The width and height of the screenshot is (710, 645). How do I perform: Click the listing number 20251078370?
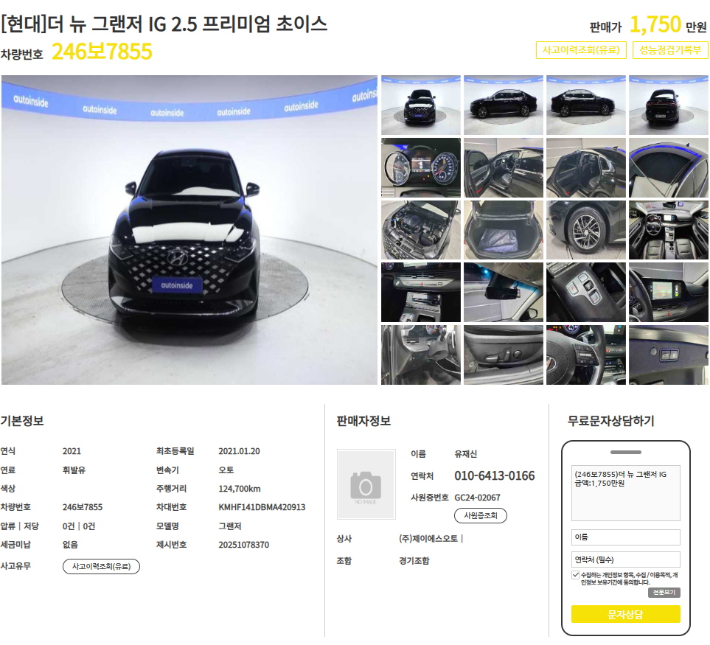(x=243, y=545)
